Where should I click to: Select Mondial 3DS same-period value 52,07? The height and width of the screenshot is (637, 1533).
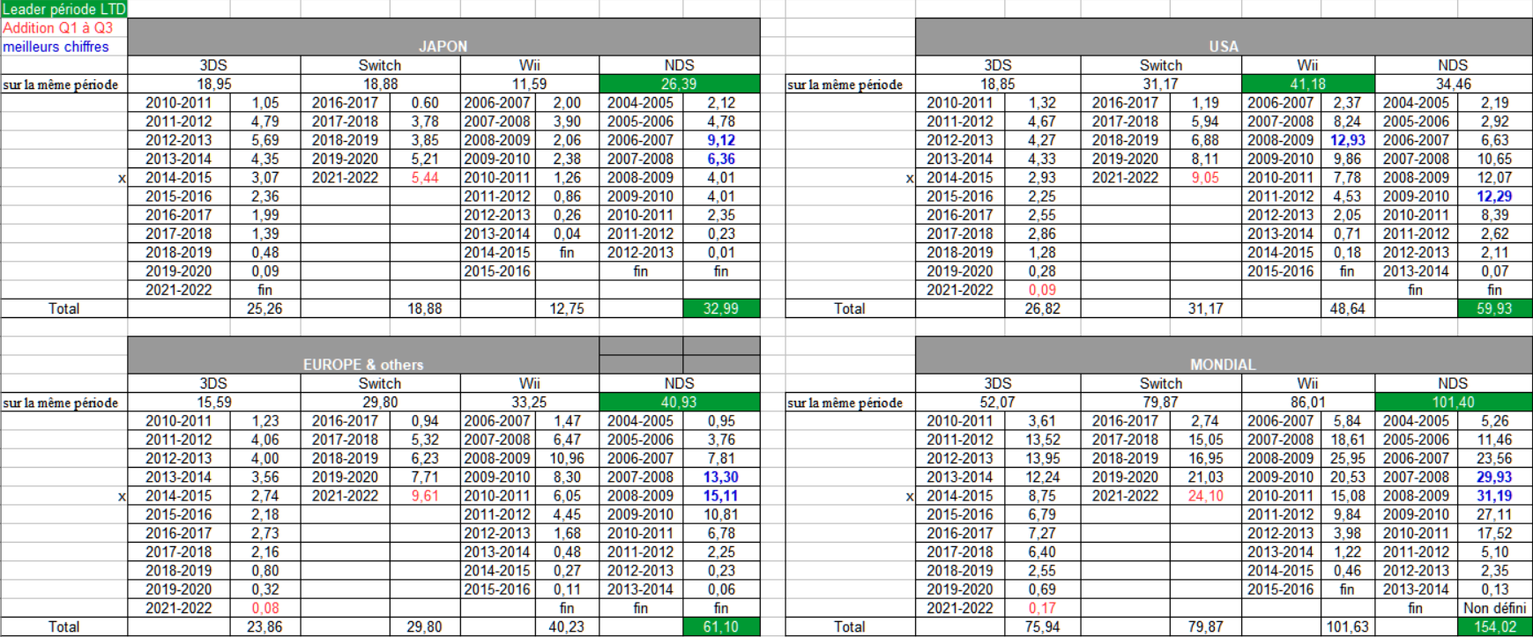[x=998, y=402]
